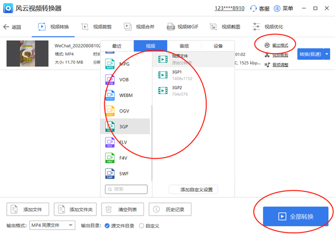The width and height of the screenshot is (335, 235).
Task: Select the 视频 format tab
Action: tap(150, 46)
